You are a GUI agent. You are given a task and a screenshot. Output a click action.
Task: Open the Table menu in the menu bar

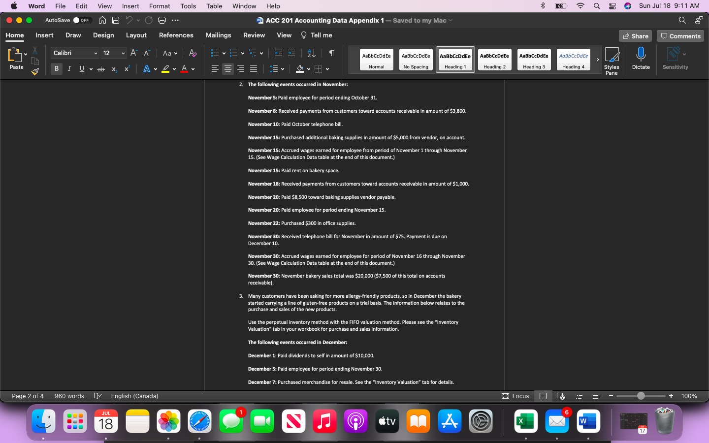tap(214, 6)
